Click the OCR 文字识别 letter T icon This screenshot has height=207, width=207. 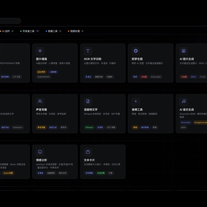(x=88, y=51)
